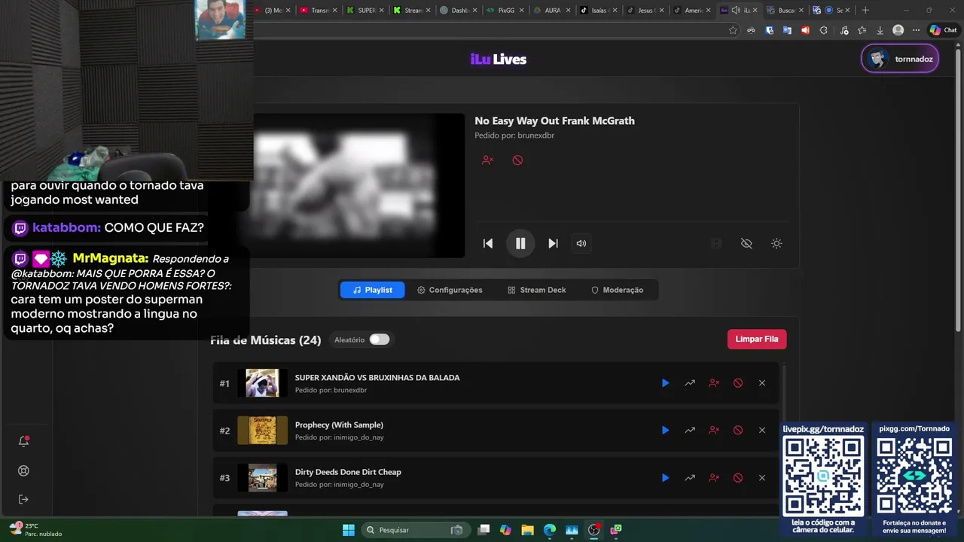The height and width of the screenshot is (542, 964).
Task: Open the notifications bell in sidebar
Action: 23,442
